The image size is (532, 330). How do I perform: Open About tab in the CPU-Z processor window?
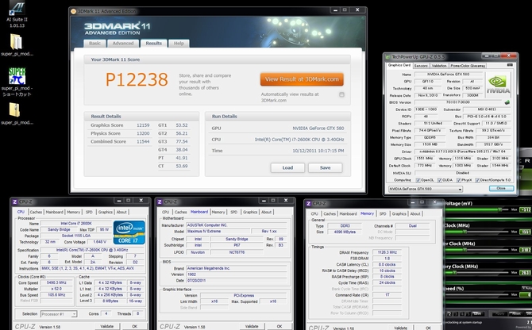121,212
